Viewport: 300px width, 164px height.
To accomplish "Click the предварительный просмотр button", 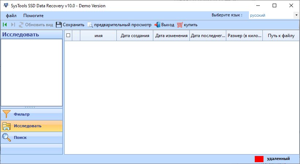I will click(x=119, y=25).
